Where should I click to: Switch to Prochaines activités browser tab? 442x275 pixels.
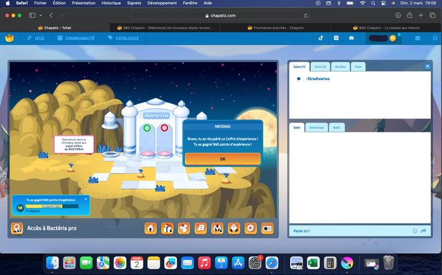point(275,28)
